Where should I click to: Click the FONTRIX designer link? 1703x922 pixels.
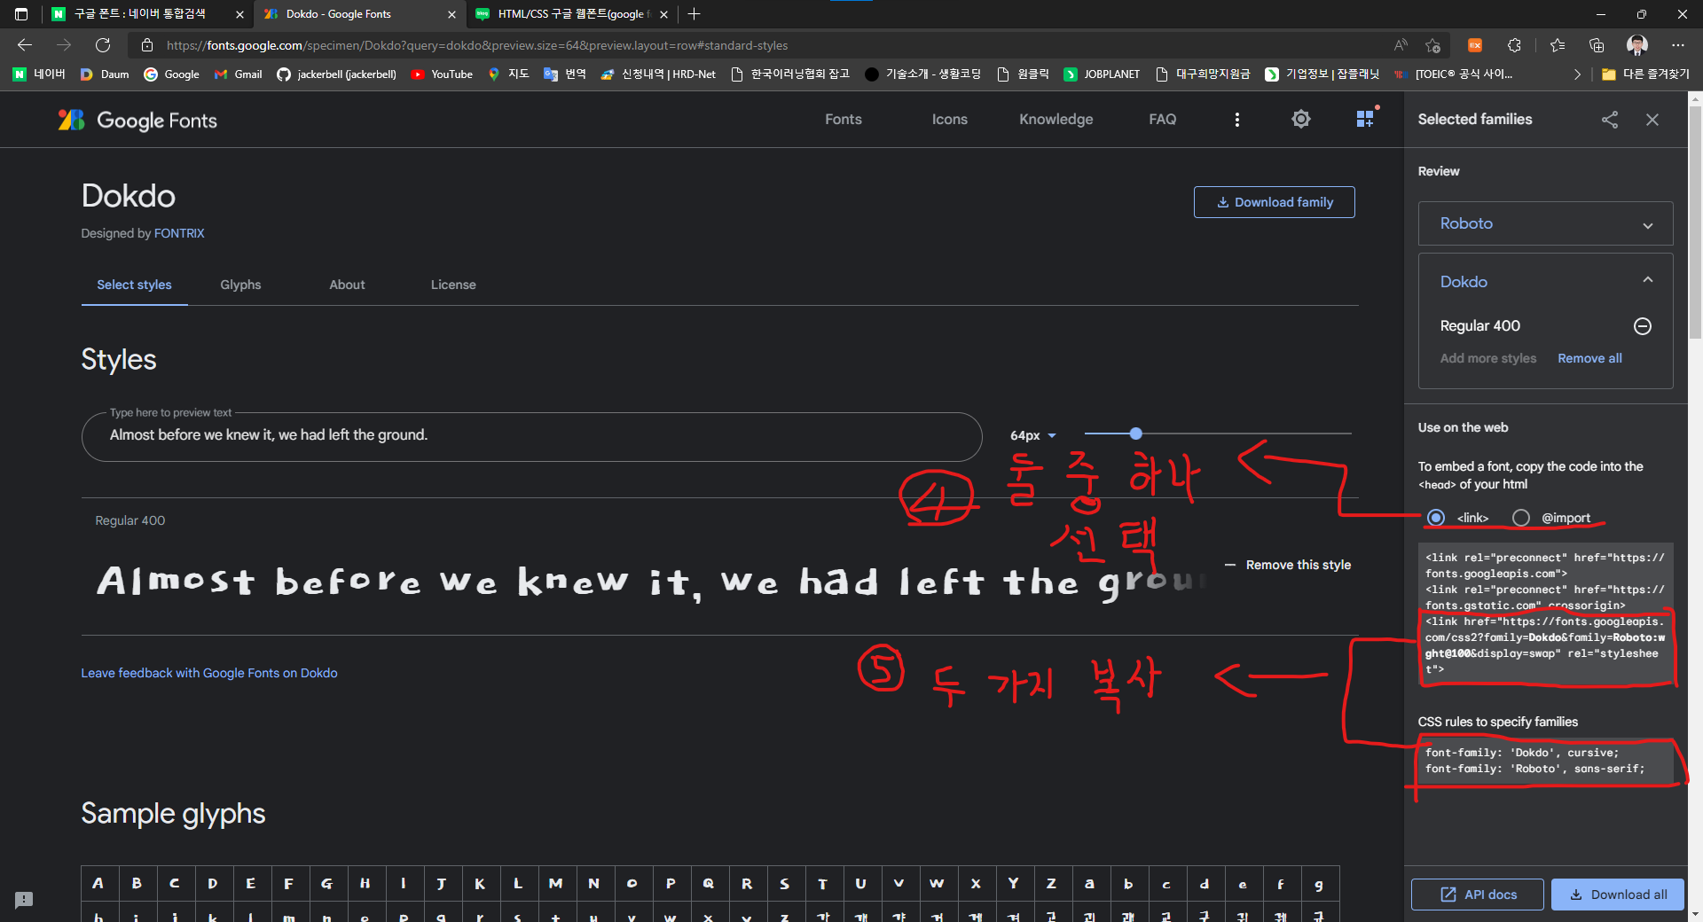pyautogui.click(x=179, y=233)
